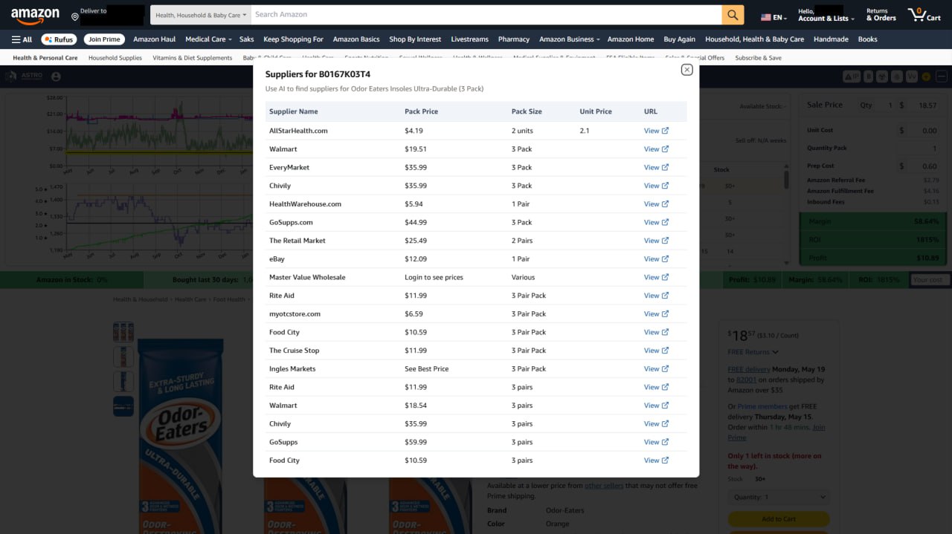Open View link for GoSupps $59.99 row
The height and width of the screenshot is (534, 952).
click(x=656, y=442)
